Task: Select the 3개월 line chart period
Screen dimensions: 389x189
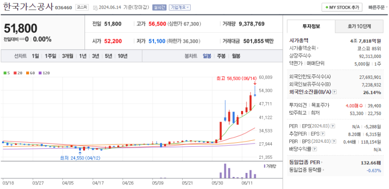Action: click(x=68, y=56)
